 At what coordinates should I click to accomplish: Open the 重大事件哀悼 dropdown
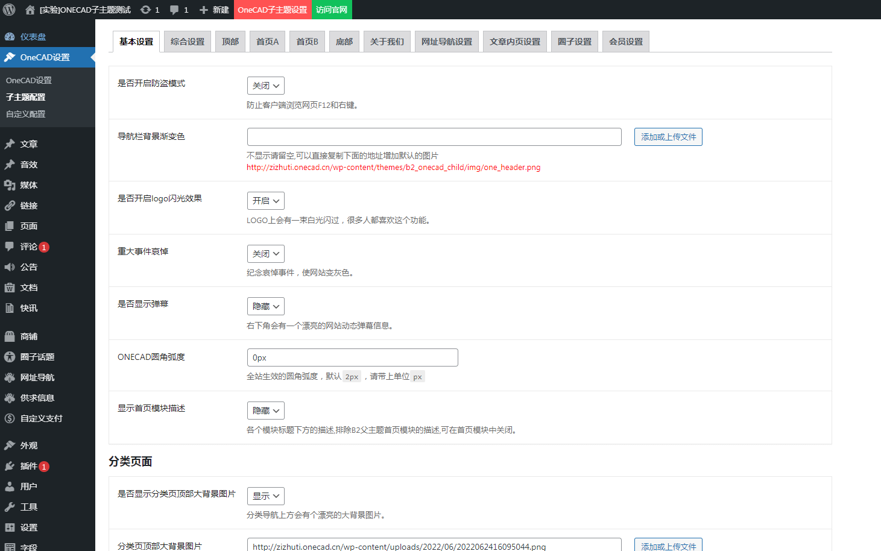266,254
